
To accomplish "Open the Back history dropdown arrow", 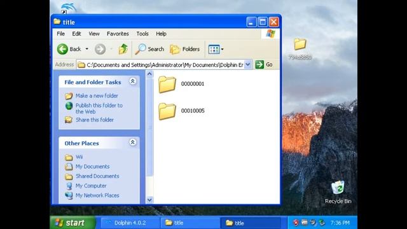I will coord(87,49).
